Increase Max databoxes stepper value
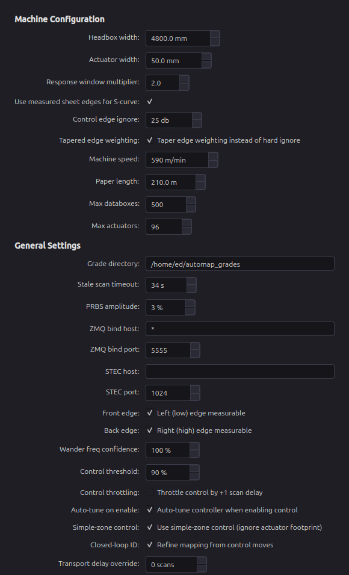The height and width of the screenshot is (575, 349). (191, 200)
